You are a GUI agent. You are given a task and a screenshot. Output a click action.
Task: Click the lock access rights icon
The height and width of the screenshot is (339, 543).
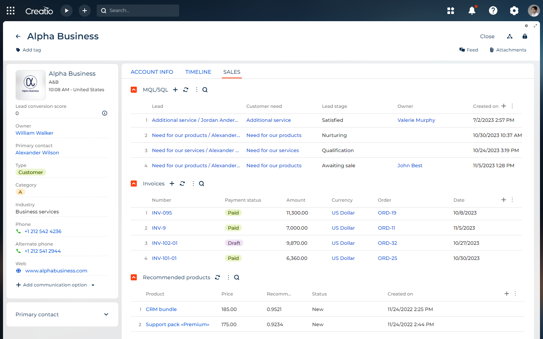525,36
